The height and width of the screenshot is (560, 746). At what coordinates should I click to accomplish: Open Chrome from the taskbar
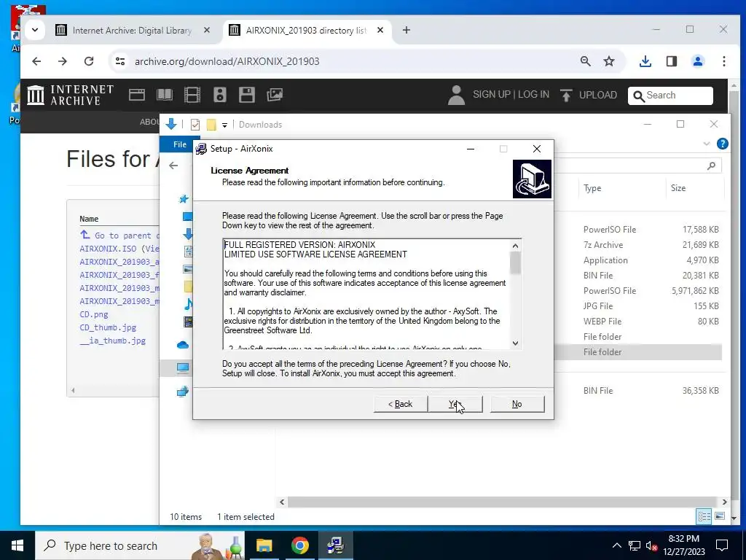coord(299,545)
